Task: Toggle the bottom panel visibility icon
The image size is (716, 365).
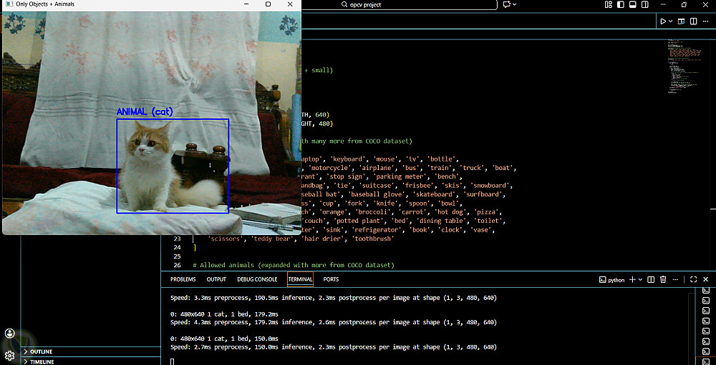Action: [x=632, y=4]
